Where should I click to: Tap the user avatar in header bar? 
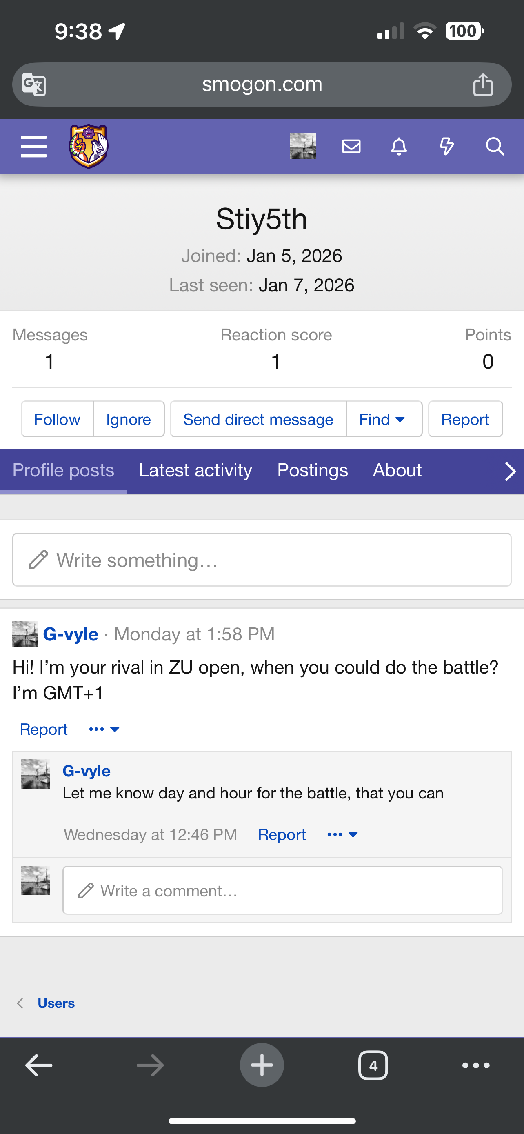click(303, 146)
